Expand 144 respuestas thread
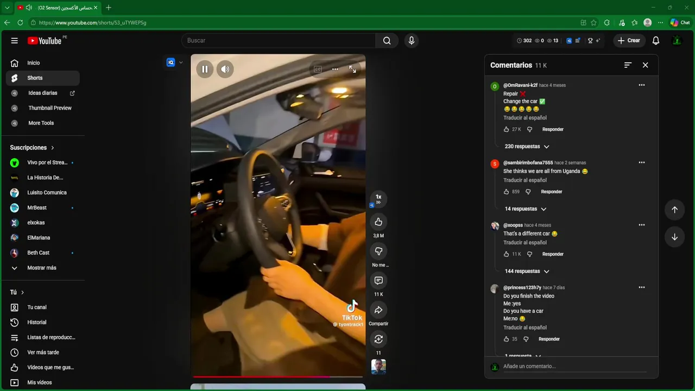This screenshot has width=695, height=391. coord(527,272)
